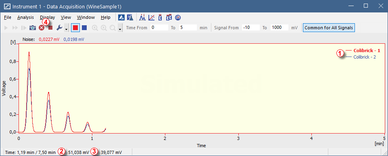Click the Unzoom magnifier icon
The image size is (388, 156).
click(113, 28)
